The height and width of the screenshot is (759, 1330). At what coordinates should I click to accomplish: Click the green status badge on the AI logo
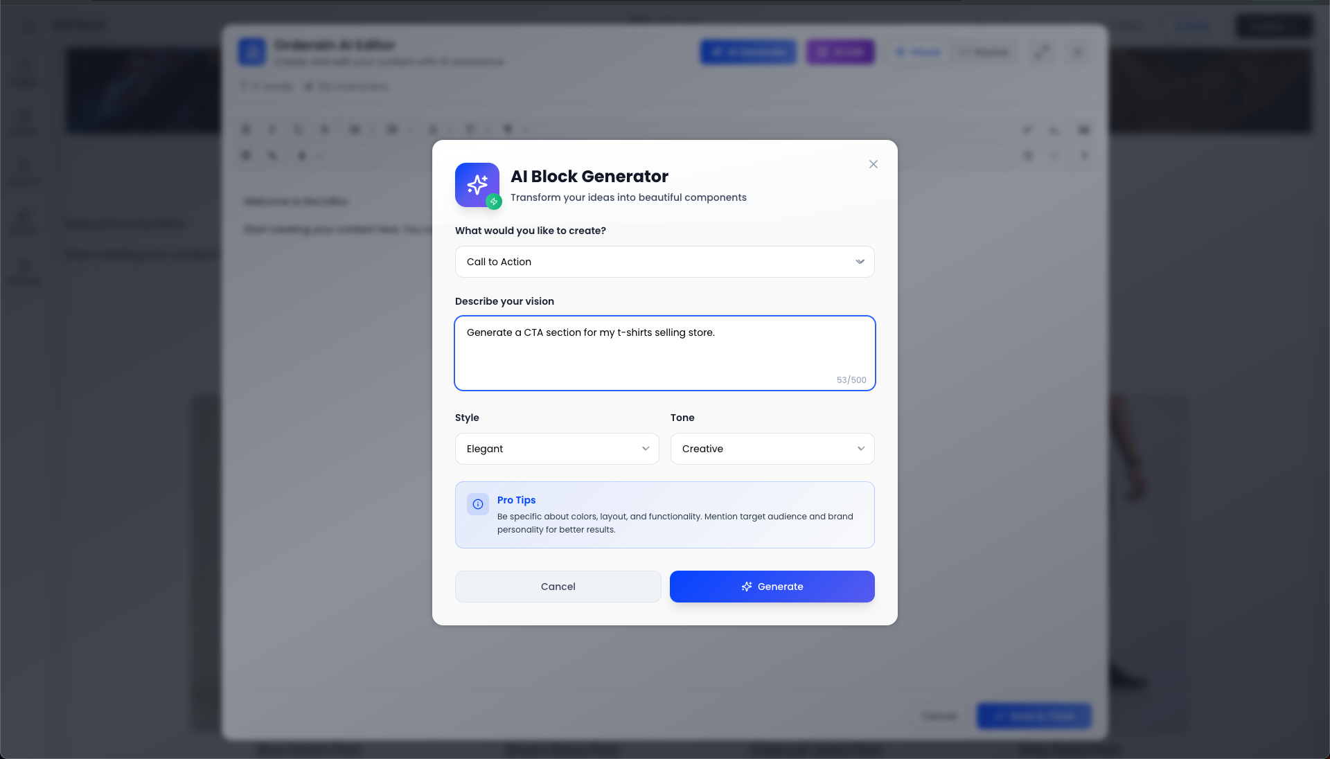click(x=494, y=202)
